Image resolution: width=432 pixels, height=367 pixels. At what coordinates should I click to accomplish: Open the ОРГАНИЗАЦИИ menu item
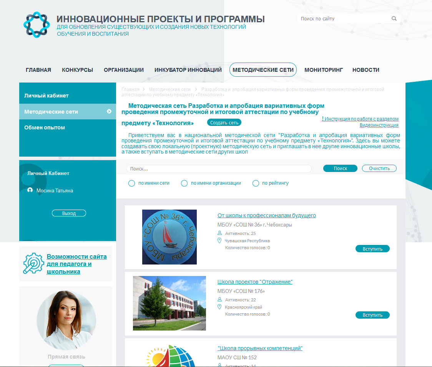click(124, 70)
